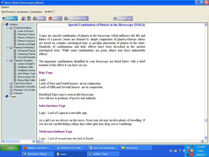Screen dimensions: 209x157
Task: Switch to the Print Preview tab
Action: point(8,12)
